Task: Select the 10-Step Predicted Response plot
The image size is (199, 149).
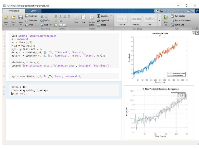Action: pos(159,112)
